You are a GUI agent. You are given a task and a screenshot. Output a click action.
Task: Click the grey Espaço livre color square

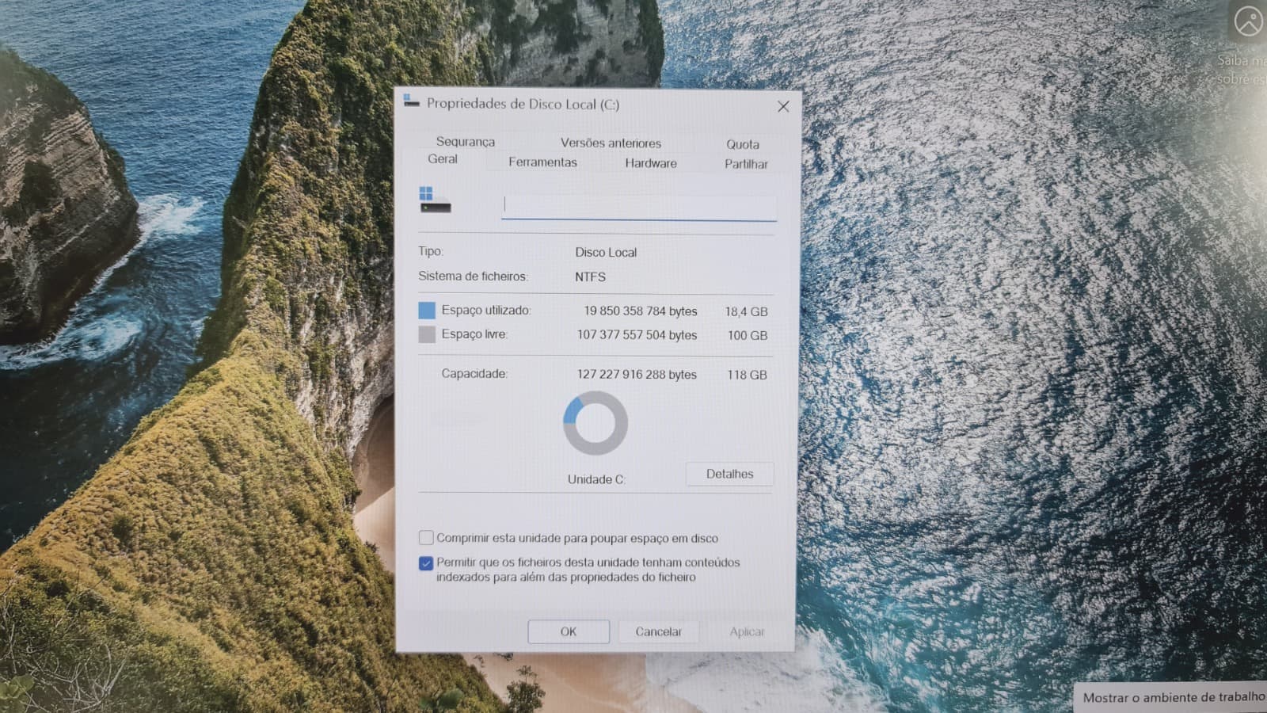(427, 334)
